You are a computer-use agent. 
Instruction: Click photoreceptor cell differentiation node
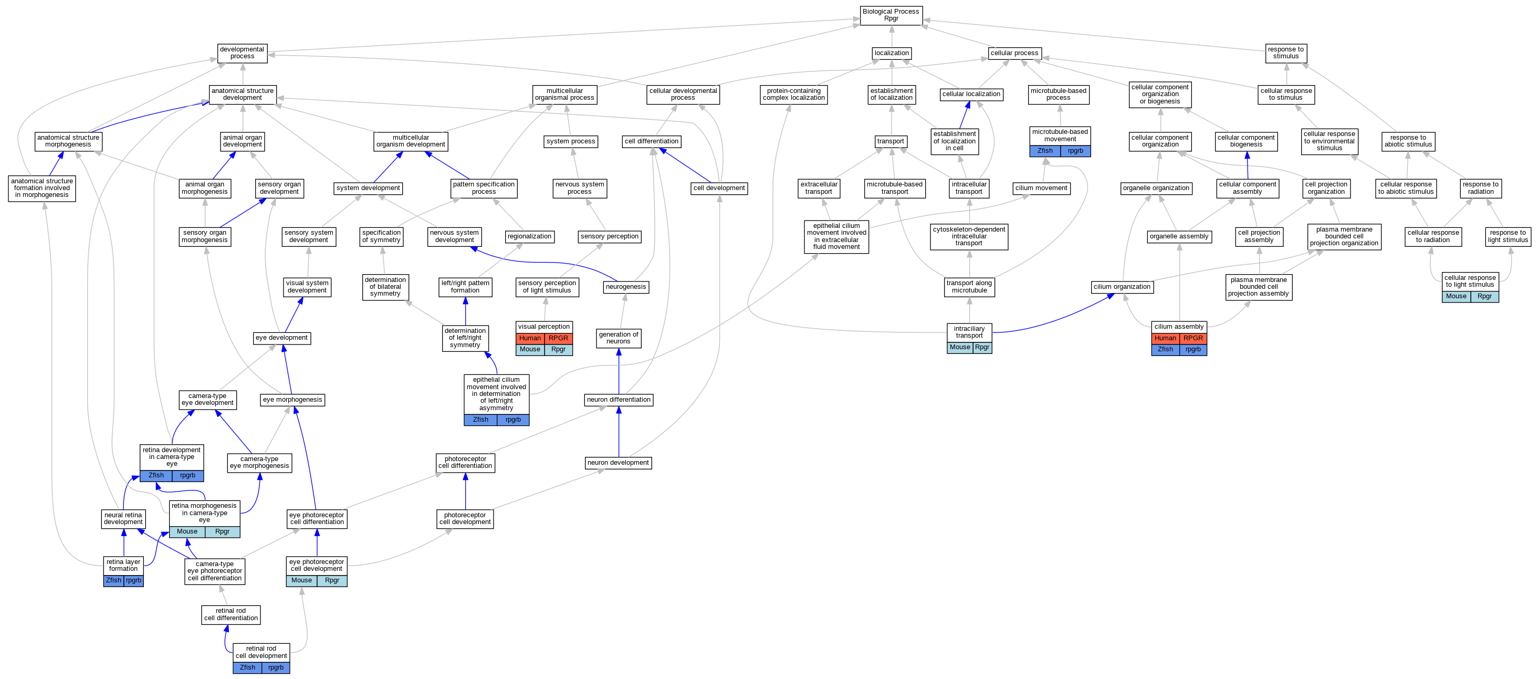[x=465, y=463]
